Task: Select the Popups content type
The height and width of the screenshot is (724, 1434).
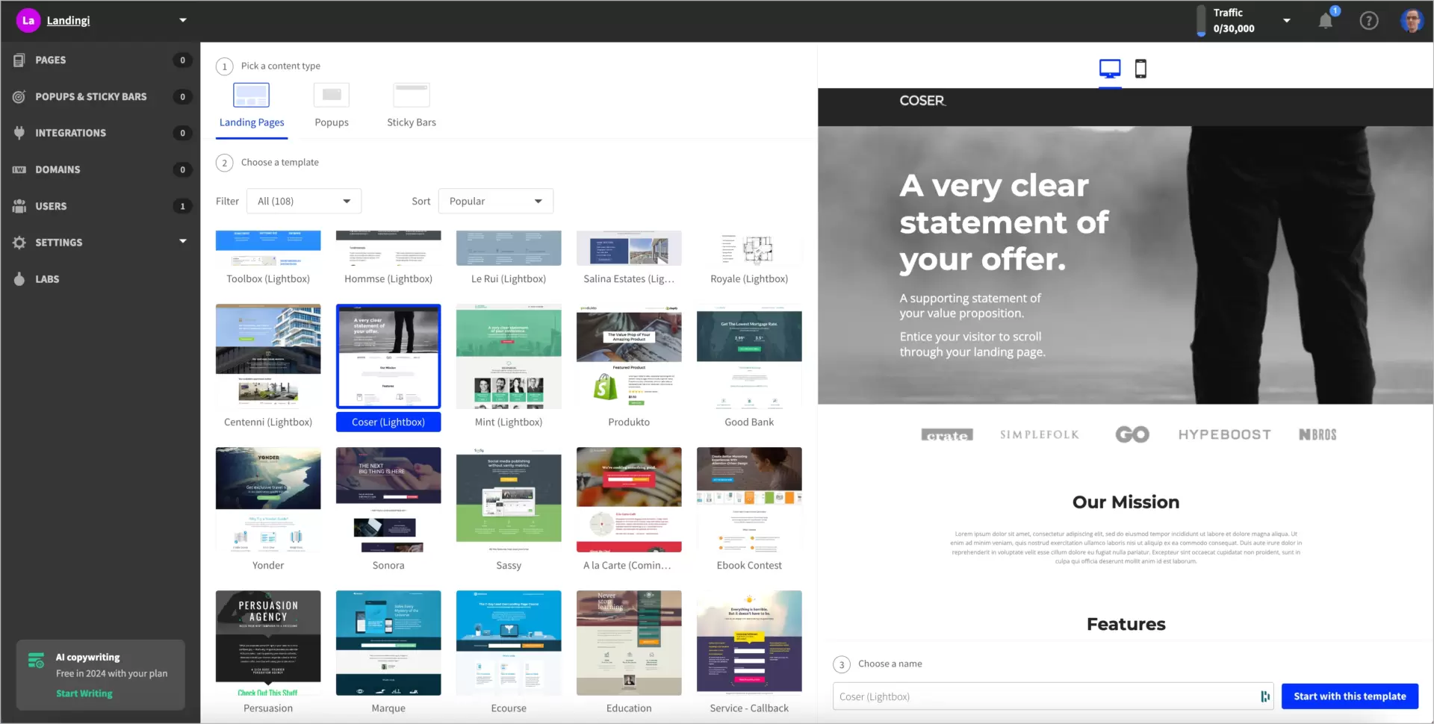Action: coord(332,104)
